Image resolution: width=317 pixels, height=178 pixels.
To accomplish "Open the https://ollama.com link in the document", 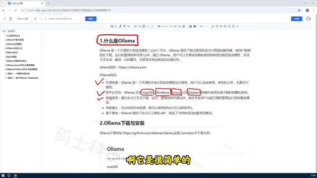I will [132, 67].
